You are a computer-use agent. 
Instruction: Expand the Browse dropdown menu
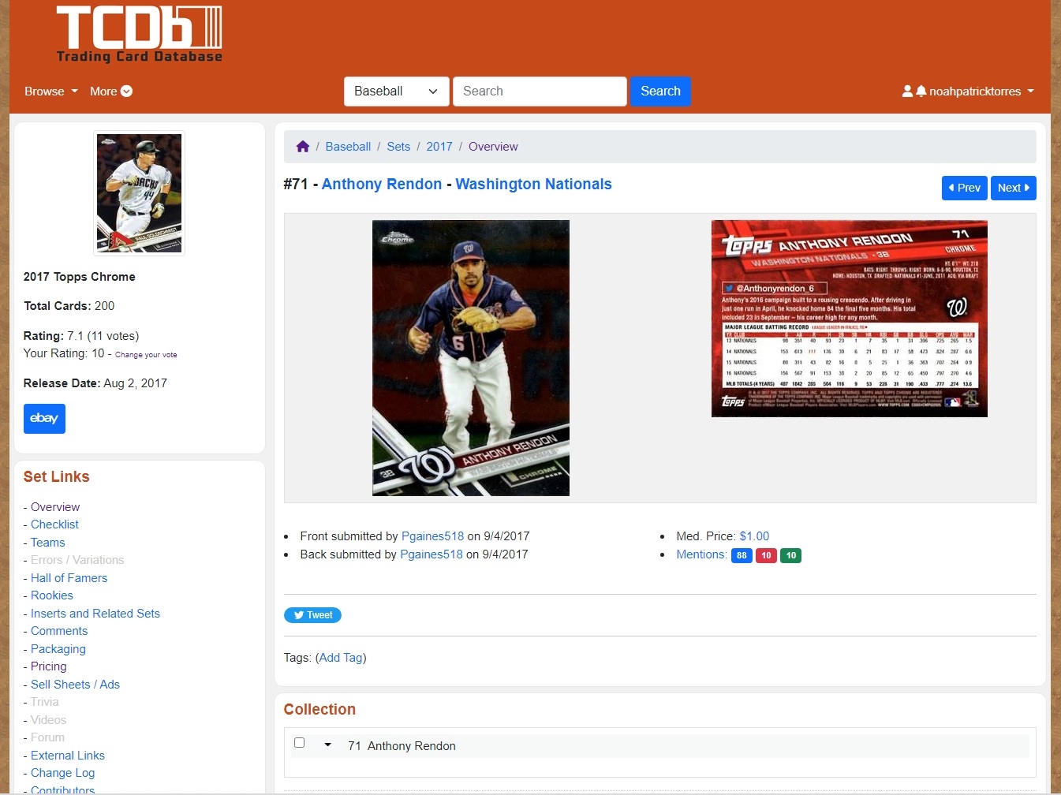51,91
